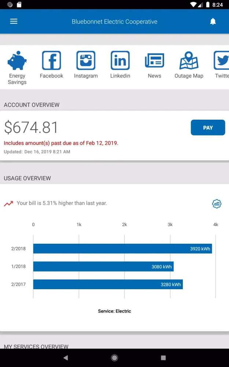Tap the $674.81 account balance

coord(32,128)
